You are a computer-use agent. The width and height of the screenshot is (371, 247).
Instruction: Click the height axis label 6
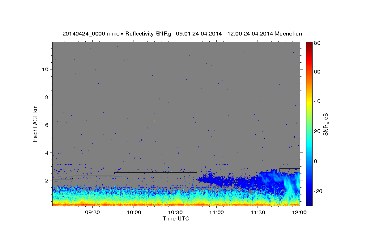click(47, 125)
